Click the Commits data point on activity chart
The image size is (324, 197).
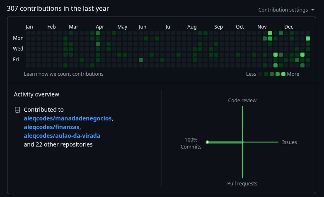[207, 142]
